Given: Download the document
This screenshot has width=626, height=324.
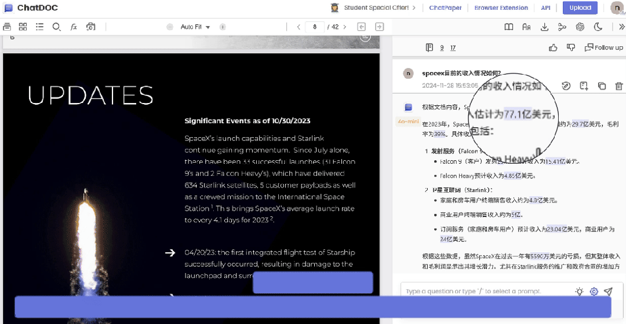Looking at the screenshot, I should [x=544, y=27].
